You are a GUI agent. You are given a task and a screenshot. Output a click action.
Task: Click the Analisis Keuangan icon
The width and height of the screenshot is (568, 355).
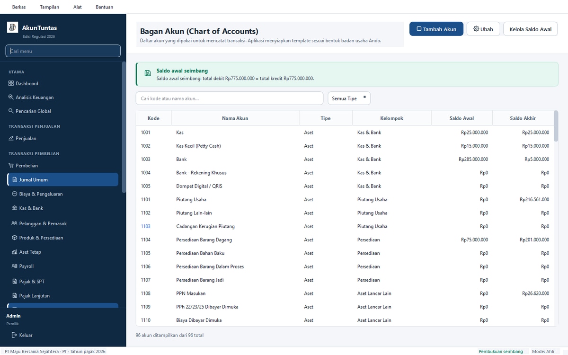coord(11,97)
